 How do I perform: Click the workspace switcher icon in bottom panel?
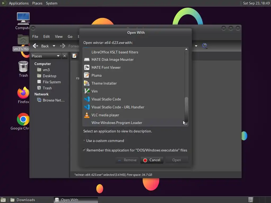tap(251, 200)
